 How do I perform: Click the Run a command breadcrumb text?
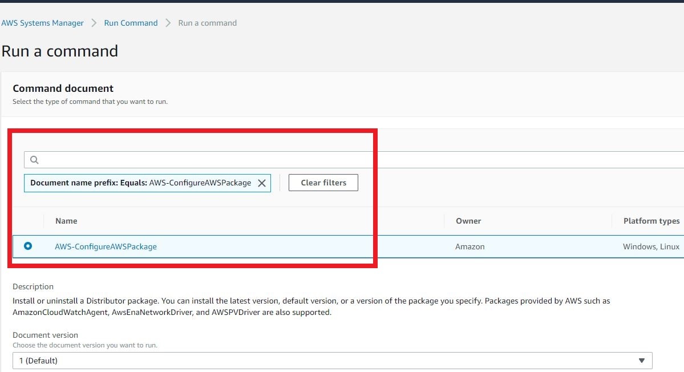click(207, 23)
